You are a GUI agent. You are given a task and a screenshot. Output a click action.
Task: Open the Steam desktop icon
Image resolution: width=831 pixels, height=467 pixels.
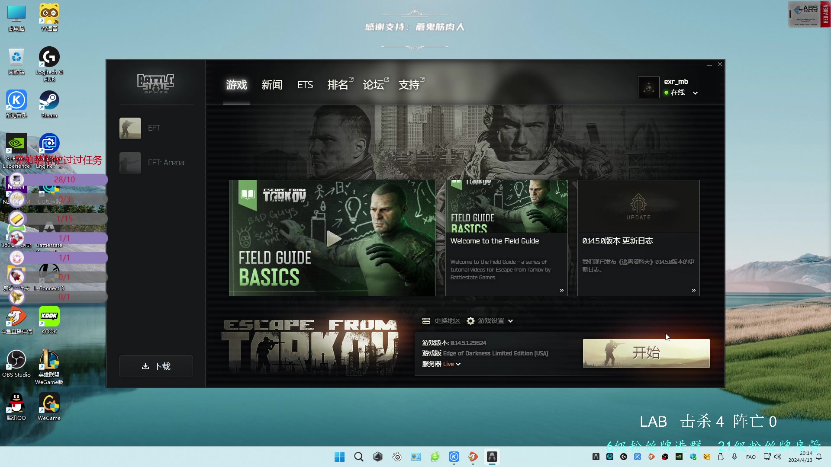pos(49,104)
